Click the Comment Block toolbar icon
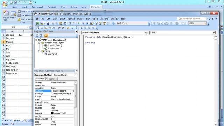Screen dimensions: 224x126 coord(72,28)
